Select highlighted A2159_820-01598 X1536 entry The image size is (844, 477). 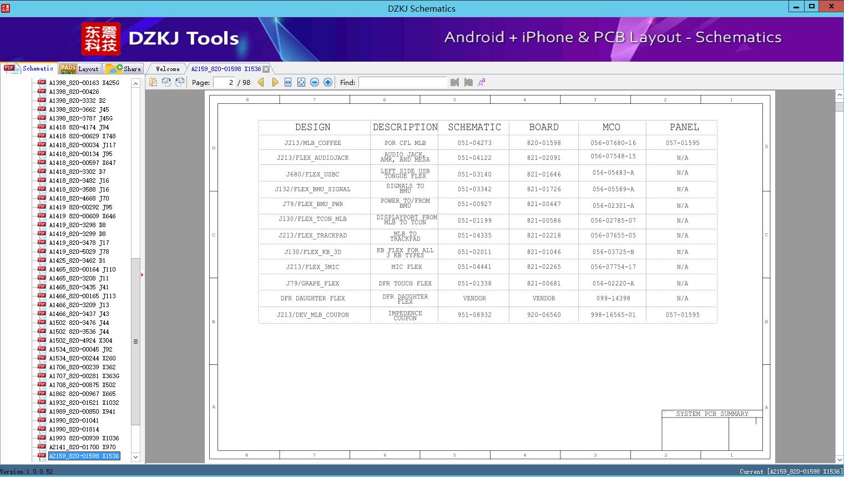click(84, 456)
